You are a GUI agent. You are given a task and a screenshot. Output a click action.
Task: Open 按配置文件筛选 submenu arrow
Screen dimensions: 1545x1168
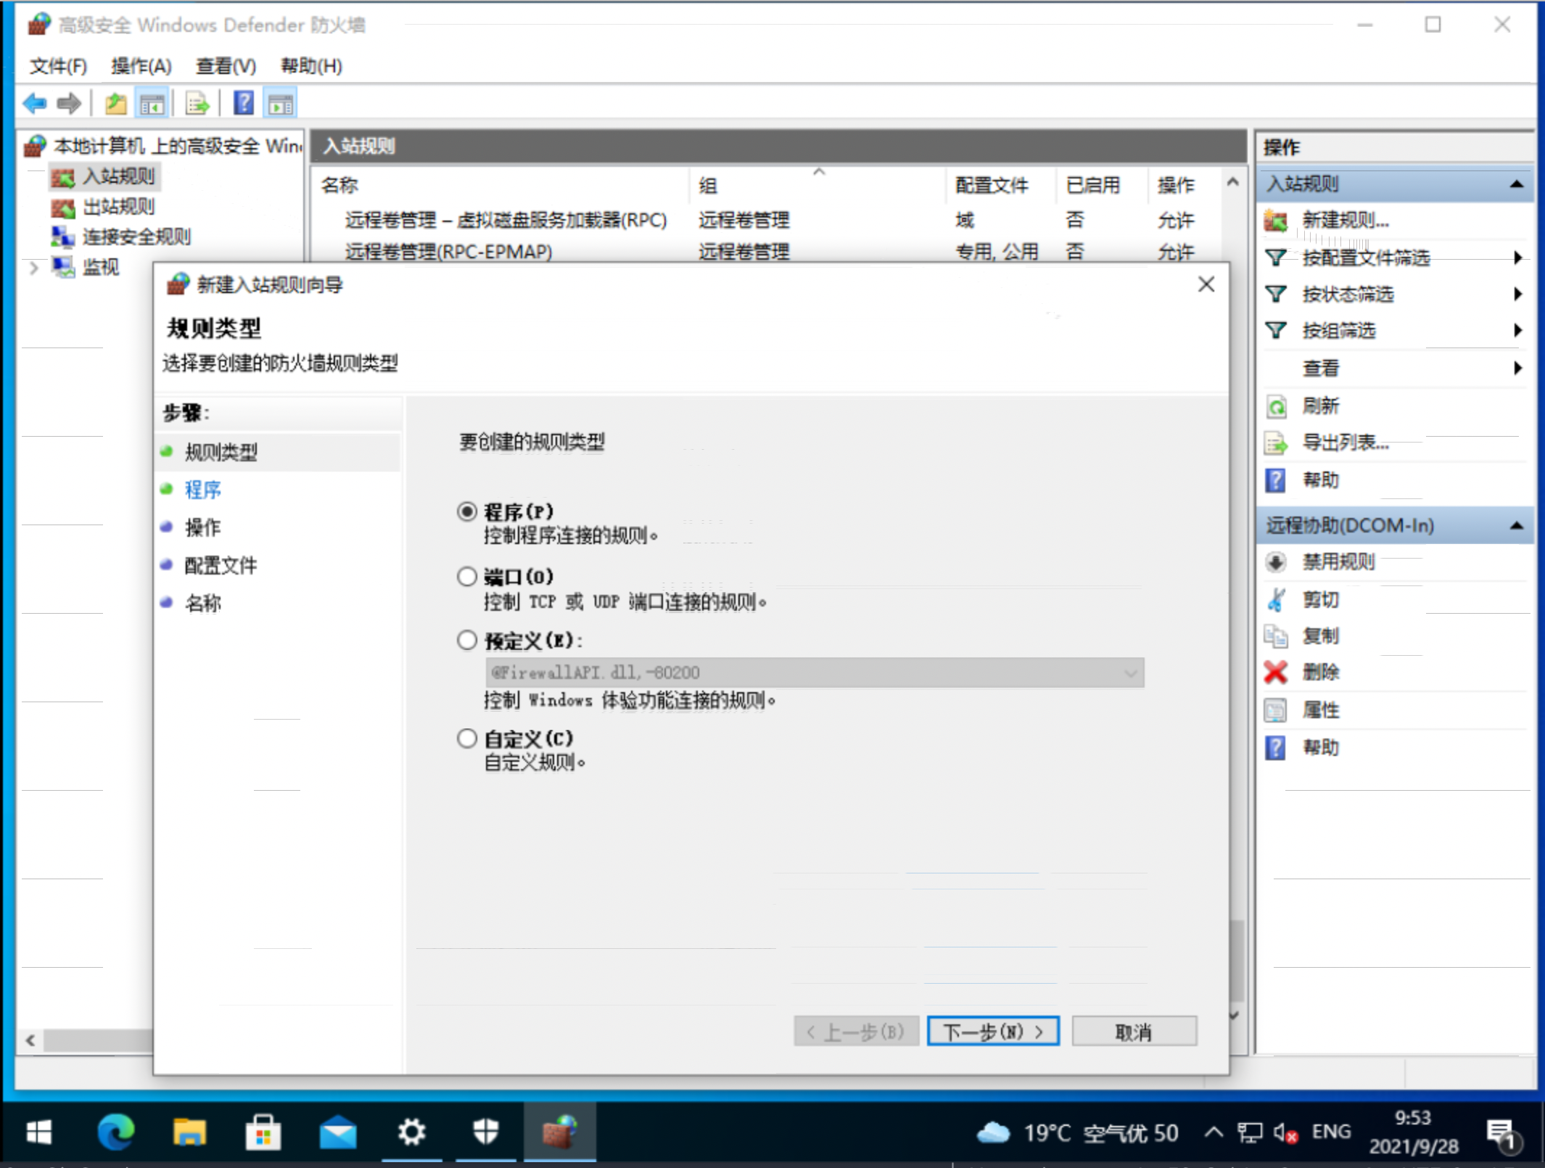pos(1517,258)
